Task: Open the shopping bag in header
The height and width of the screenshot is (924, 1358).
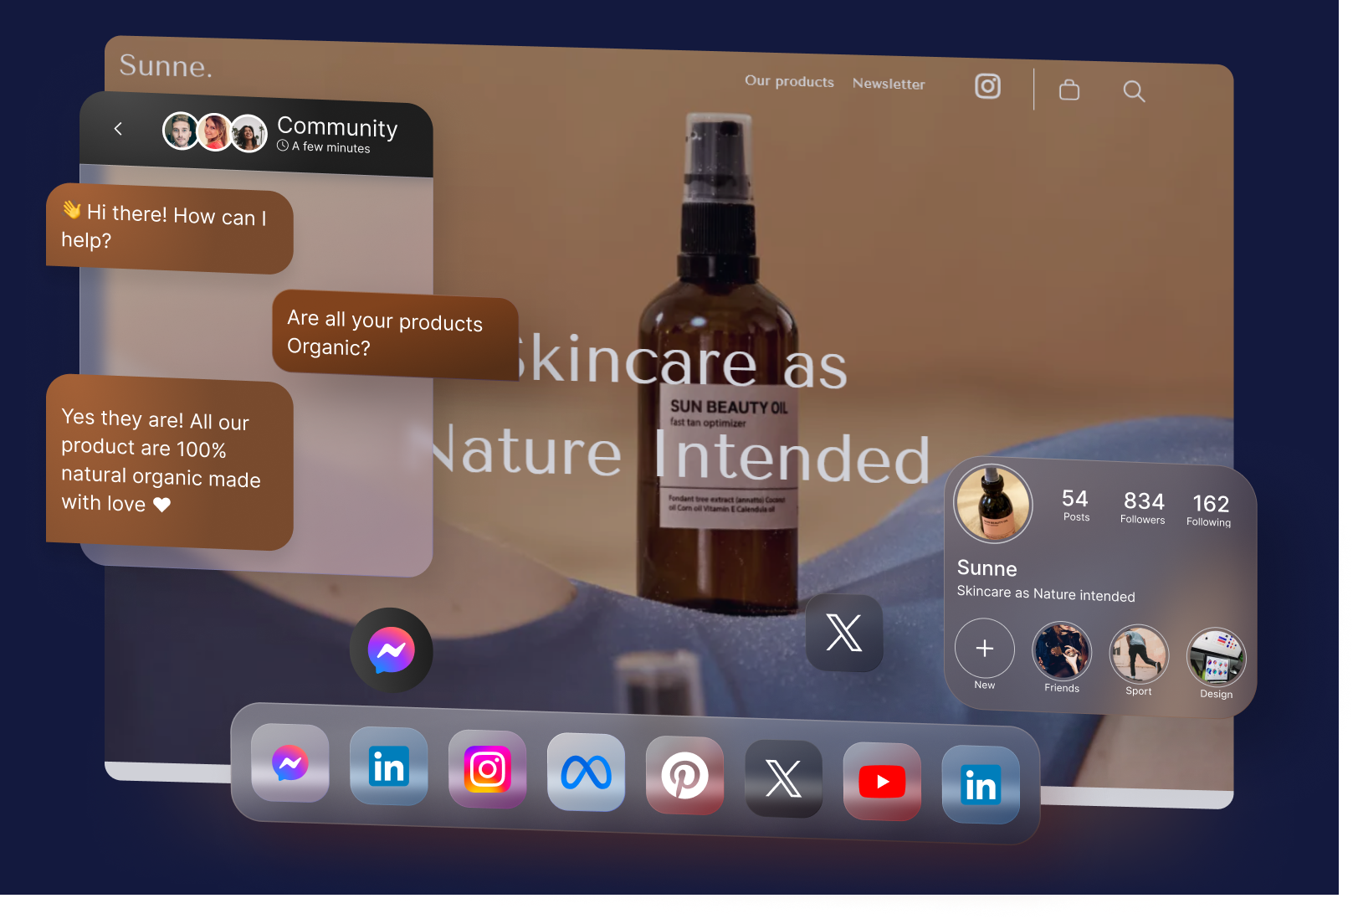Action: click(x=1068, y=90)
